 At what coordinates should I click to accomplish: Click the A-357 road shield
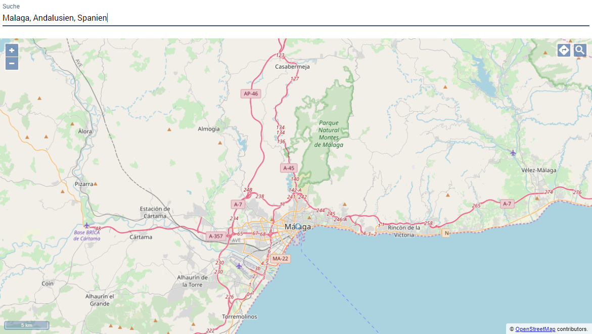tap(215, 236)
